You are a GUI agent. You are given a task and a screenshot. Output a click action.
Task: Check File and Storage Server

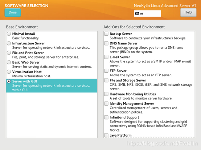[106, 80]
